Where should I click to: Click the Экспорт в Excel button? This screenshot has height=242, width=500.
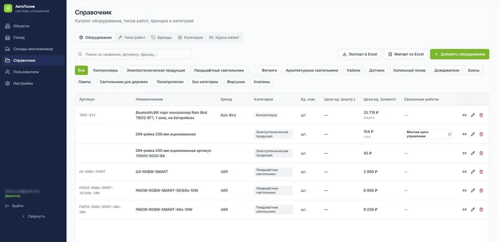[x=360, y=54]
